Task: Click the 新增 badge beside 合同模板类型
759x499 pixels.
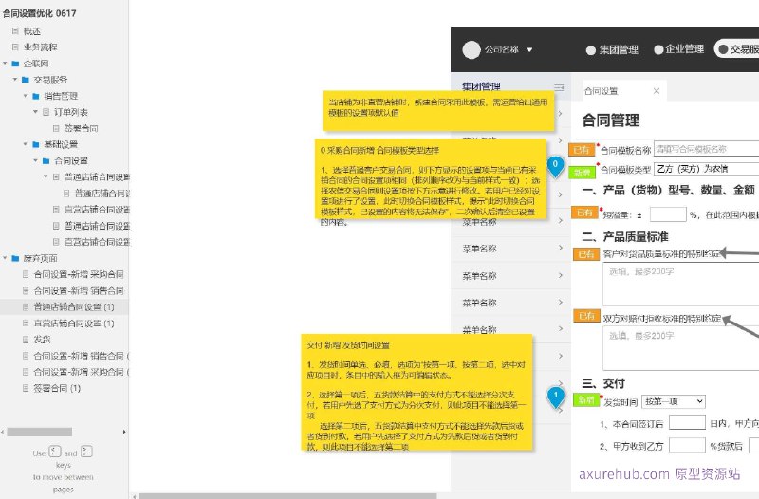Action: click(x=582, y=172)
